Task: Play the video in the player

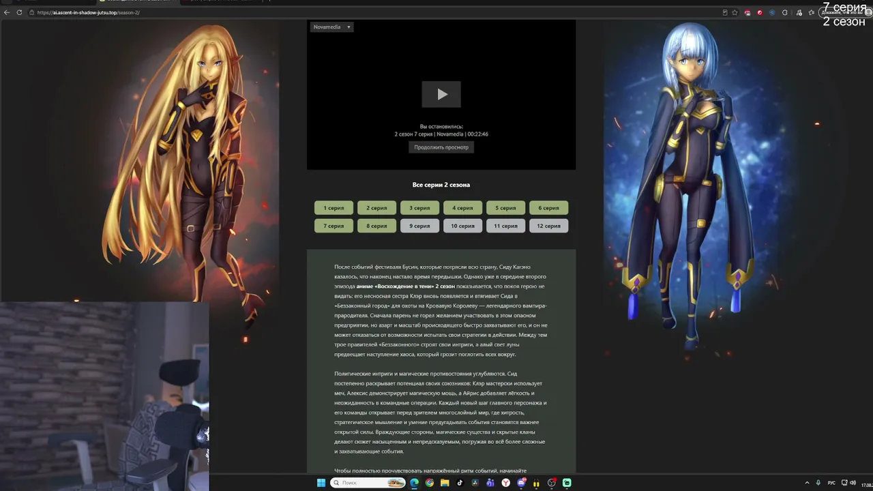Action: 441,94
